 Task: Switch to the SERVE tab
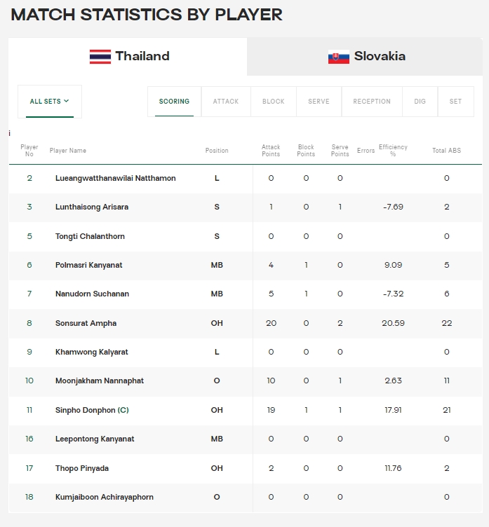point(319,102)
